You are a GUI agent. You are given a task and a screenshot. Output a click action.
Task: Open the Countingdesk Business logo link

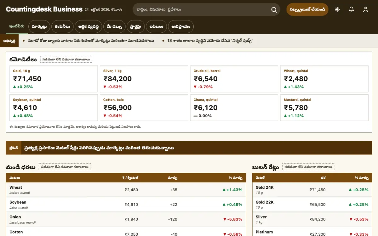tap(44, 9)
